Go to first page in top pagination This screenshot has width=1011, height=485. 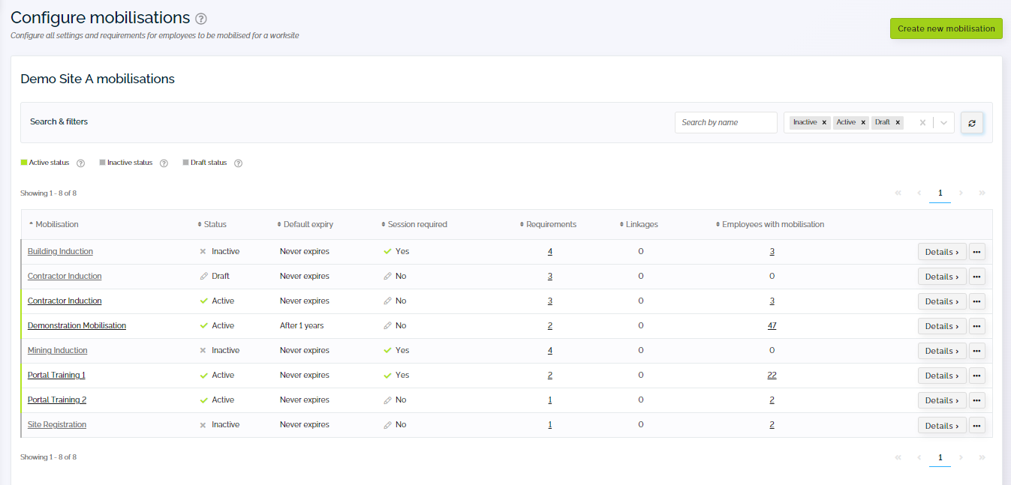click(898, 193)
